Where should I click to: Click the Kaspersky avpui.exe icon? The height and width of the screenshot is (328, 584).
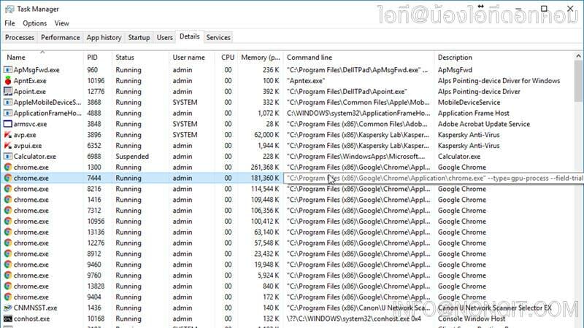8,145
